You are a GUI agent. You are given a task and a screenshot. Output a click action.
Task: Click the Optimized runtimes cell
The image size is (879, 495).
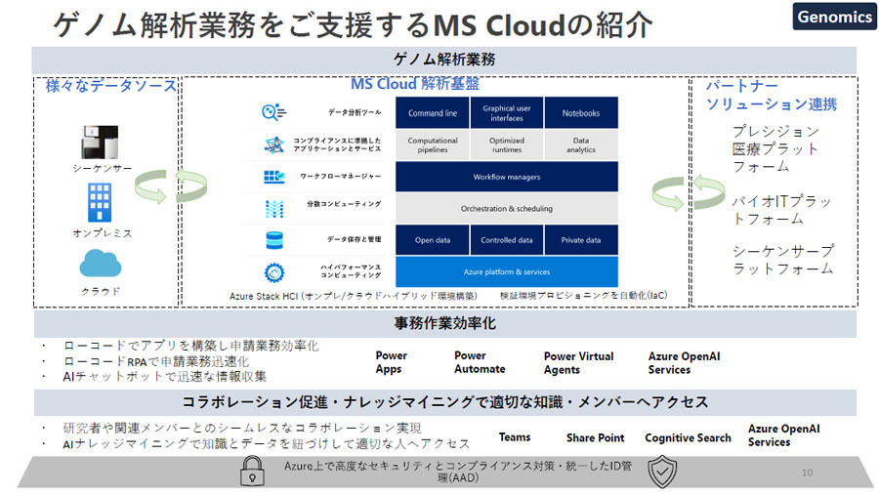pyautogui.click(x=507, y=145)
